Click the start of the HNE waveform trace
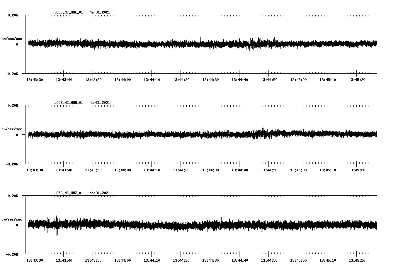This screenshot has height=271, width=398. coord(29,43)
